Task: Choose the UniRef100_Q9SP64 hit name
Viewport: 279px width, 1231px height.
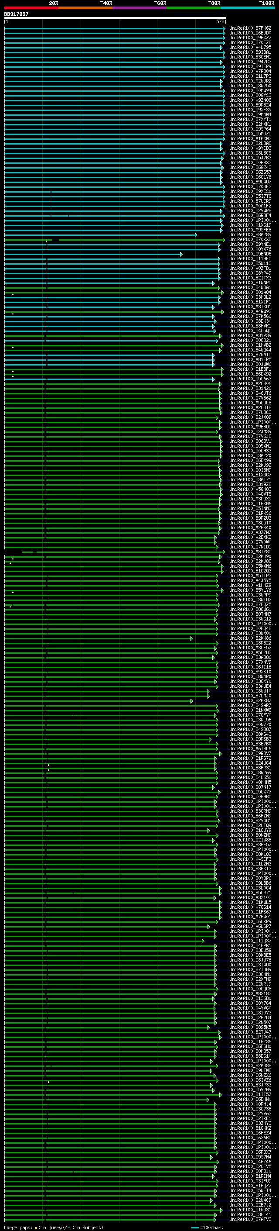Action: coord(250,129)
